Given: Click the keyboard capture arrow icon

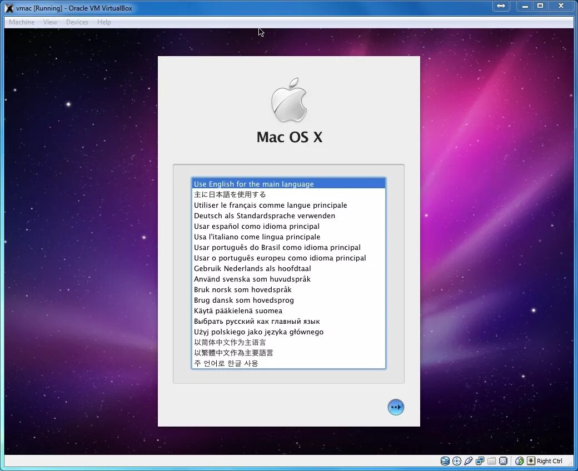Looking at the screenshot, I should click(531, 460).
